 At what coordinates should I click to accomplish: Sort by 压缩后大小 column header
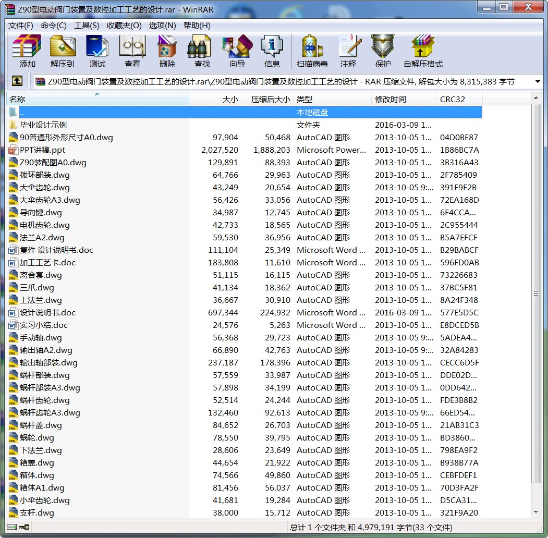267,99
